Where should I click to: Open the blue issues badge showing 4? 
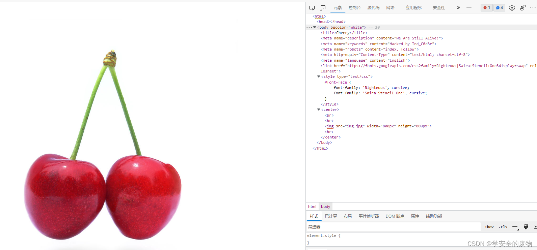(x=499, y=8)
